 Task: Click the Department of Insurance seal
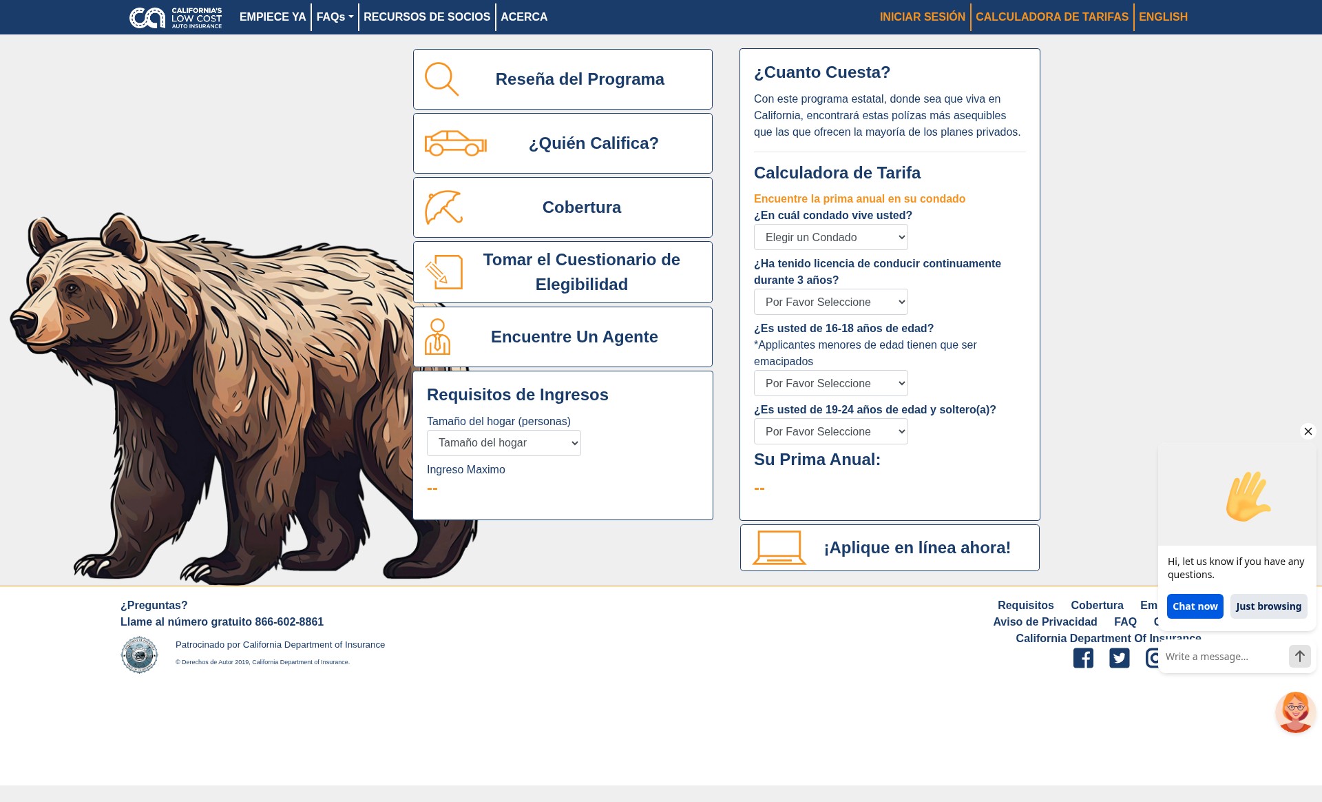pos(139,655)
